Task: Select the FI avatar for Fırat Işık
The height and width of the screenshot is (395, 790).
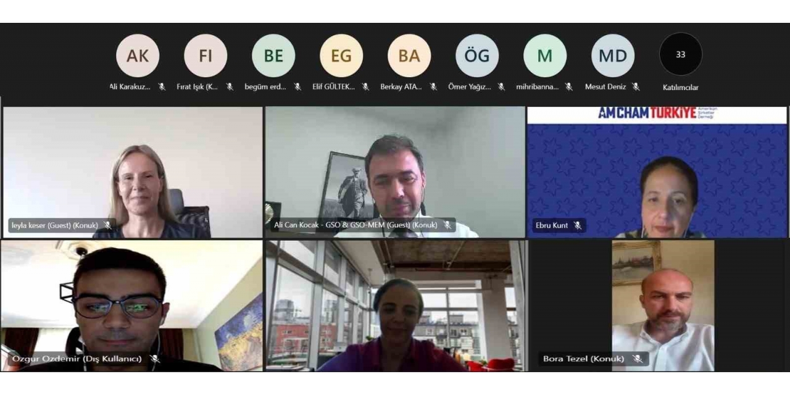Action: coord(206,56)
